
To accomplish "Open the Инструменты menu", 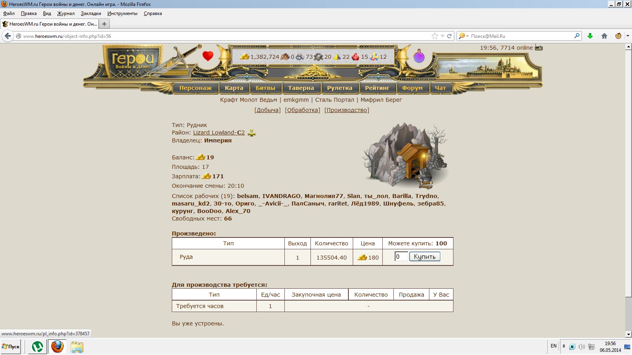I will tap(122, 13).
